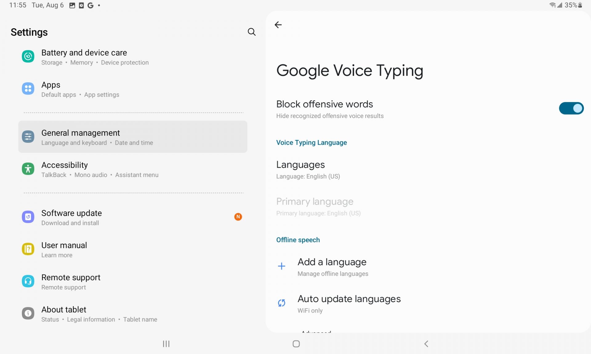Viewport: 591px width, 354px height.
Task: Tap the search icon in Settings
Action: click(x=251, y=32)
